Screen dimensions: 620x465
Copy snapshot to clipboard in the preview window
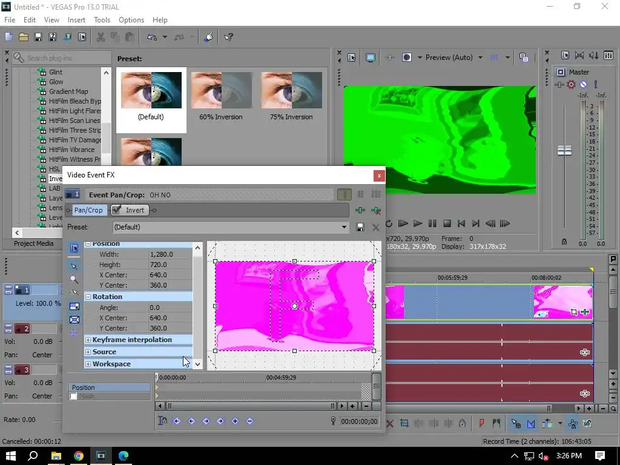[524, 58]
